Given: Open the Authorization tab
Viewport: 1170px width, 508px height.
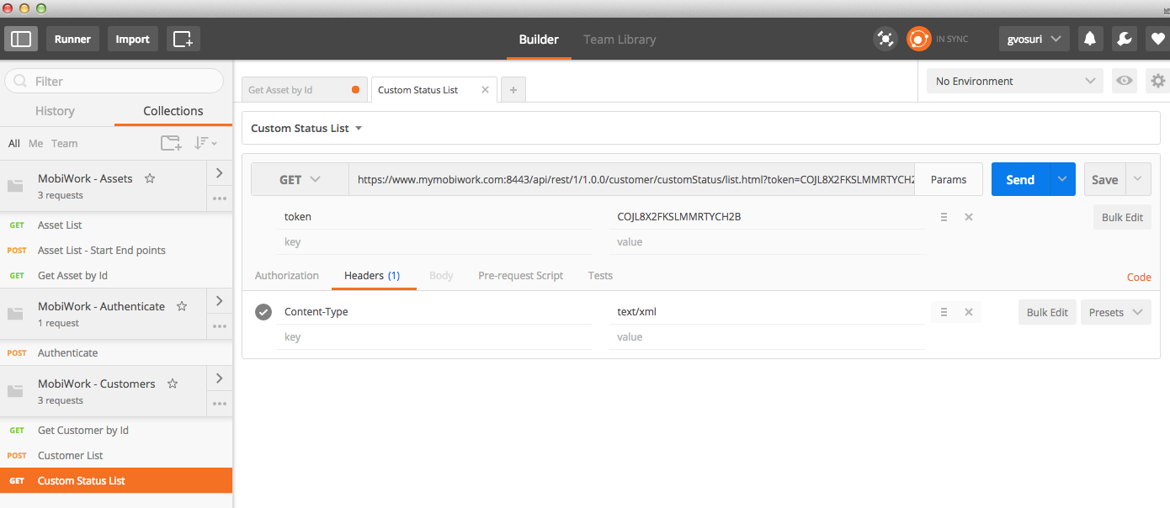Looking at the screenshot, I should click(x=286, y=276).
